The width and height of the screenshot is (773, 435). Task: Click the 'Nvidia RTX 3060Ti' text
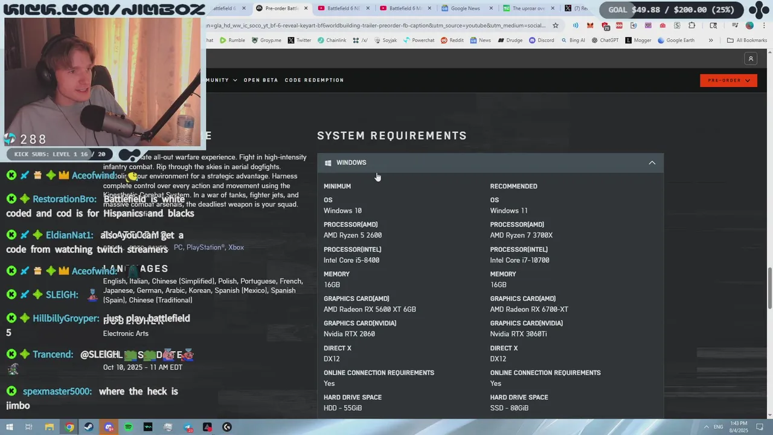click(x=518, y=334)
